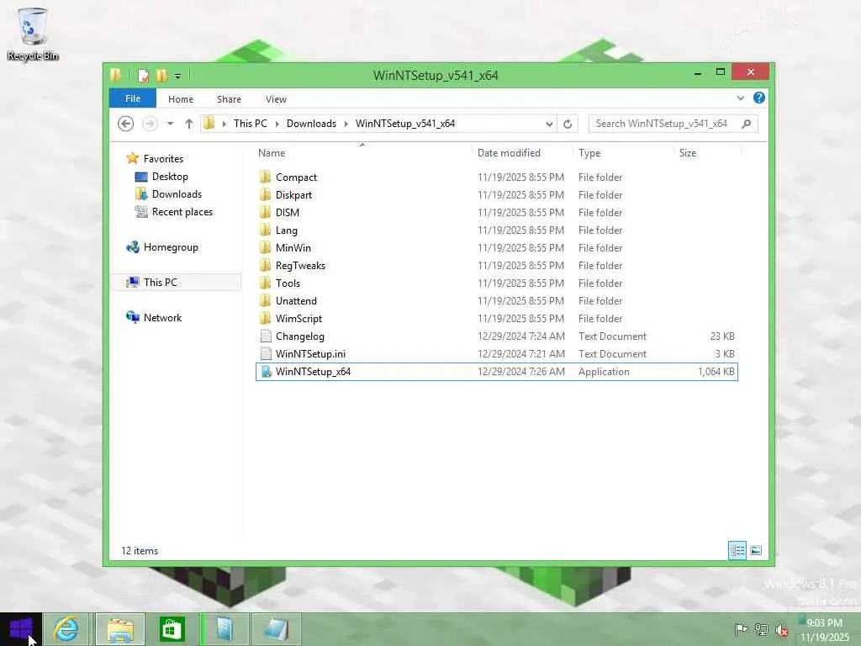The height and width of the screenshot is (646, 861).
Task: Open the Start button
Action: tap(21, 629)
